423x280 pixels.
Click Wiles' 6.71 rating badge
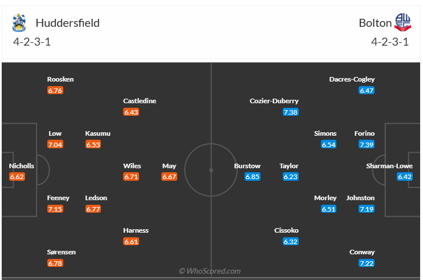131,177
